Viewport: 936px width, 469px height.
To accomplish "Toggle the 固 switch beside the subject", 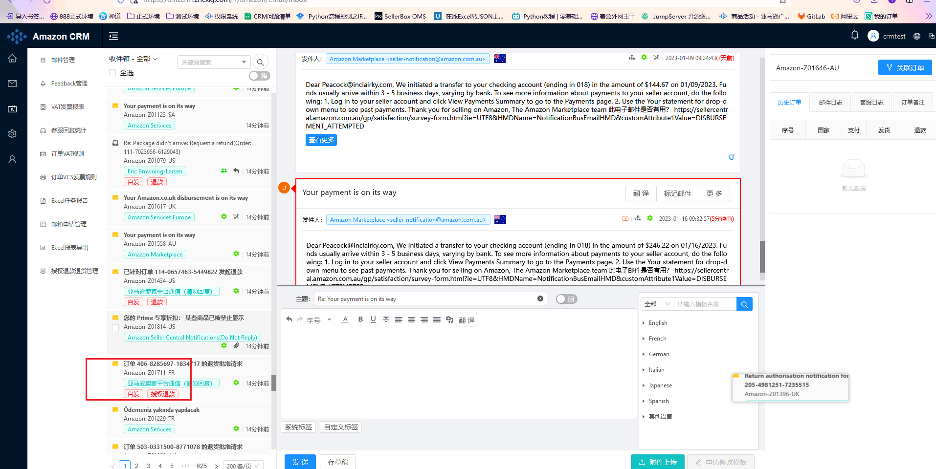I will 567,299.
